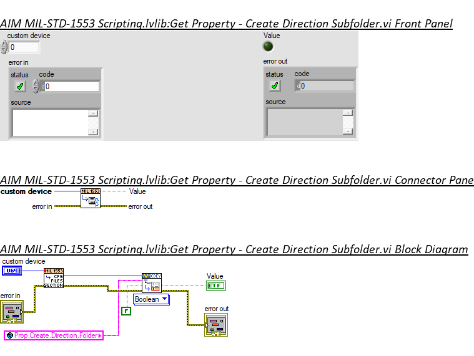Click the Value connector pane label
The width and height of the screenshot is (474, 356).
[137, 191]
